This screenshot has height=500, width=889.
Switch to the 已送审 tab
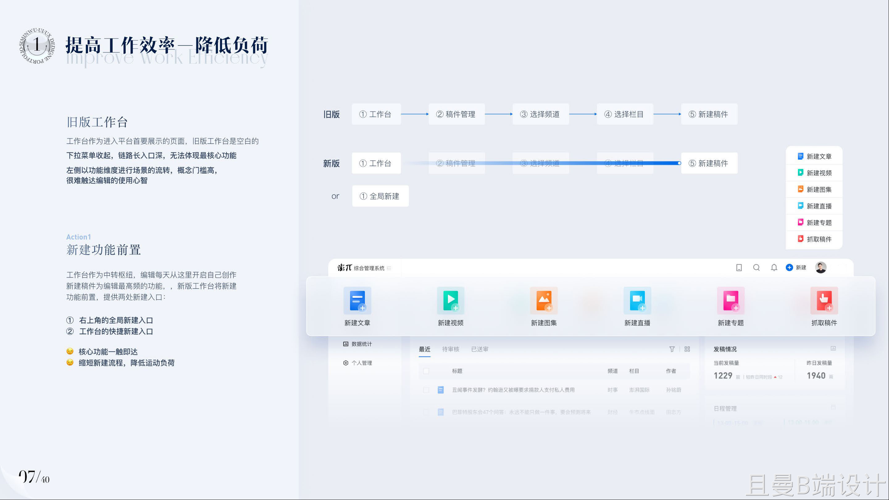point(480,349)
